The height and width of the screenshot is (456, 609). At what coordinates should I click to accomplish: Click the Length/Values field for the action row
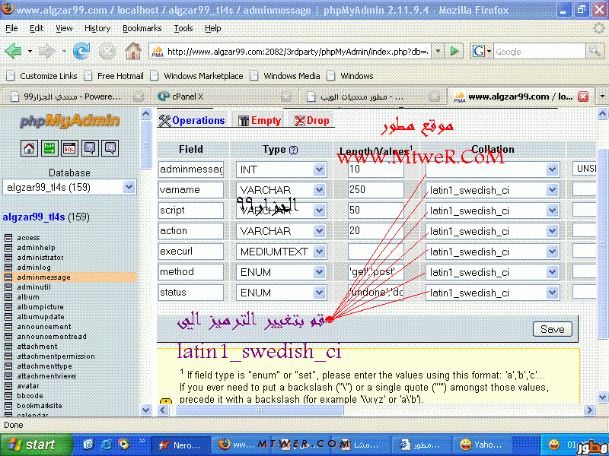(x=380, y=231)
